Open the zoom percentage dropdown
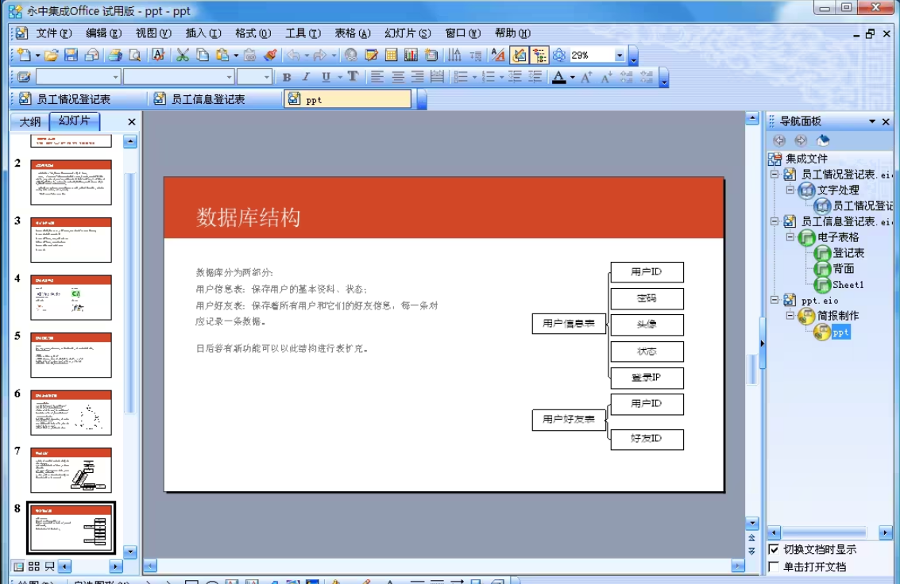 (x=619, y=56)
